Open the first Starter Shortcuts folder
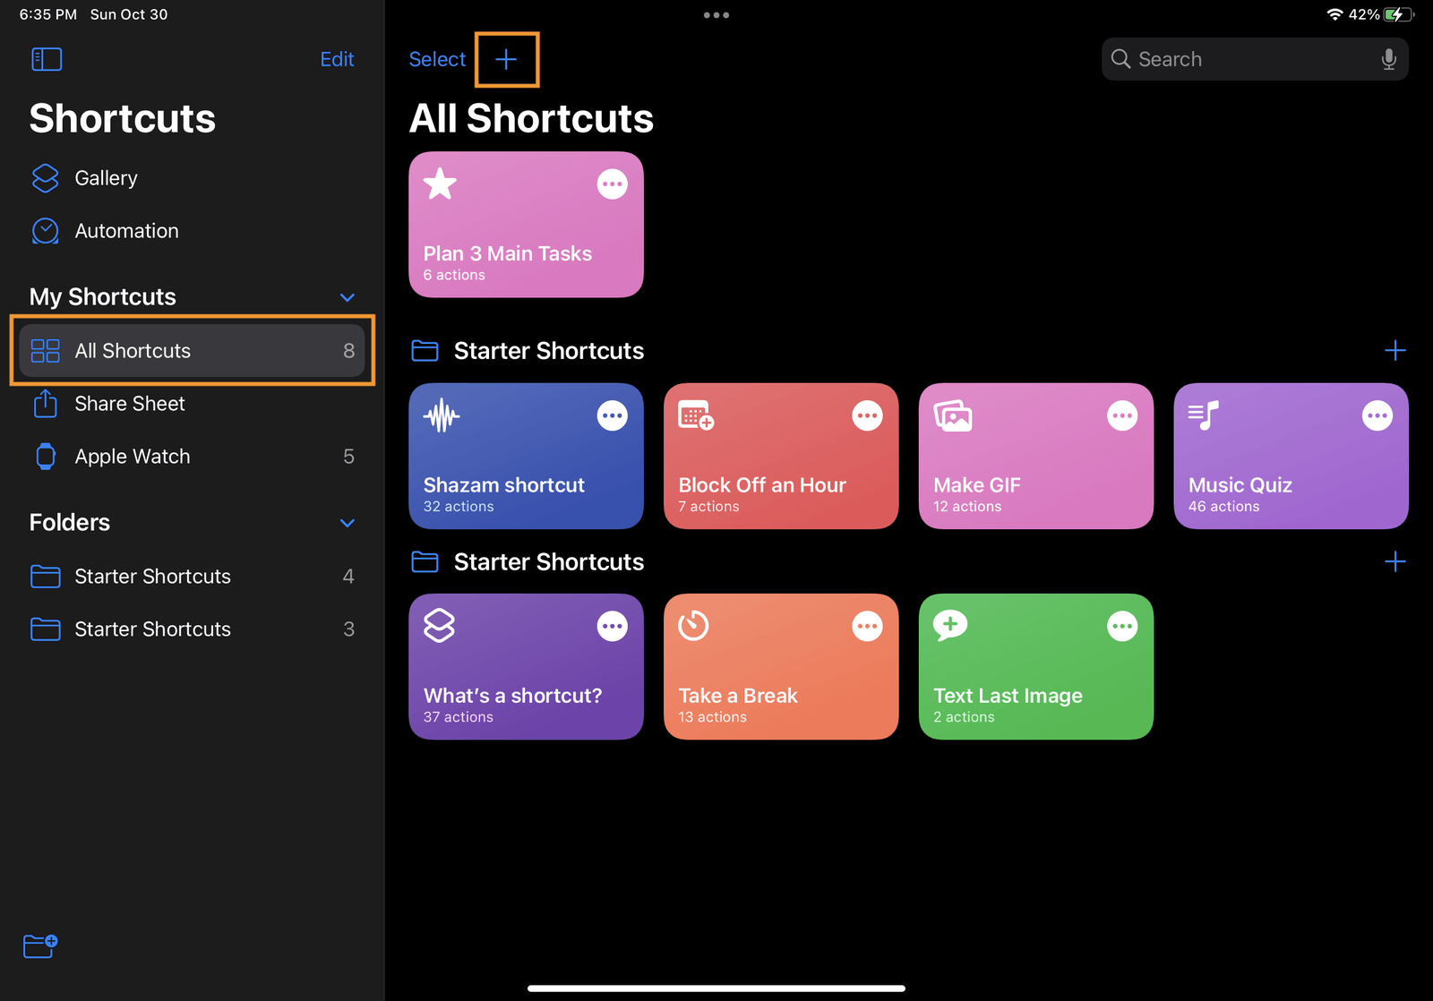 152,576
